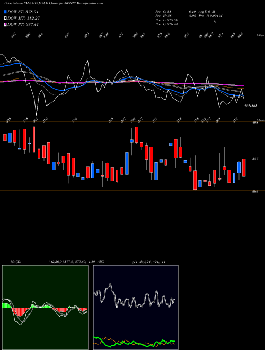Click inside the dark blue ADX panel
Image resolution: width=265 pixels, height=350 pixels.
(x=136, y=308)
